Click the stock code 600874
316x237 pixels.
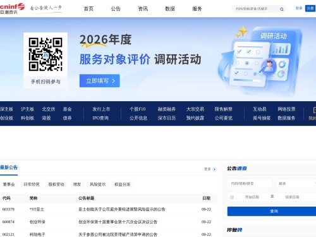pyautogui.click(x=8, y=222)
